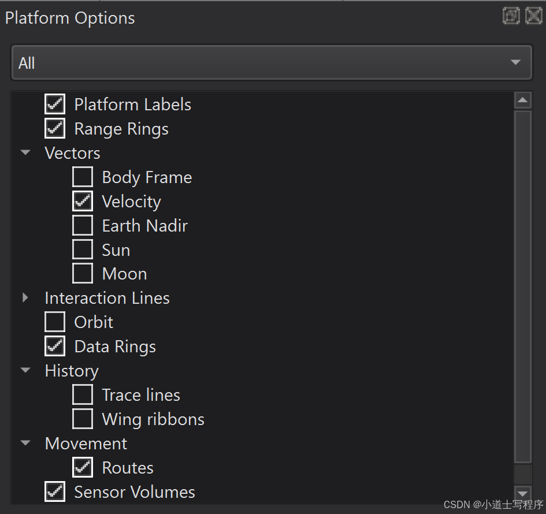Collapse the Vectors group

(25, 152)
